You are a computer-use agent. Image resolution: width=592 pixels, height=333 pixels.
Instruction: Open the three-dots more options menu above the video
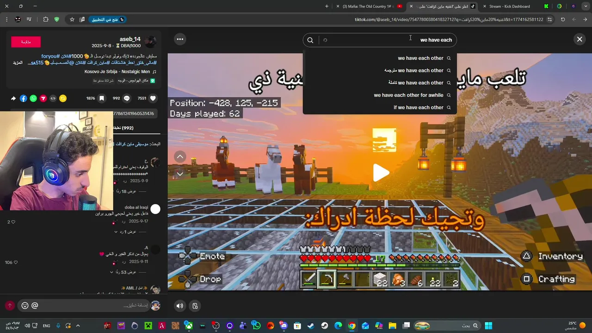tap(180, 39)
